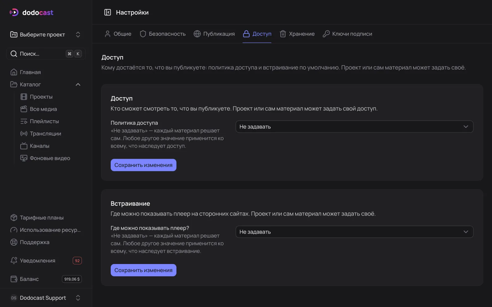Image resolution: width=492 pixels, height=307 pixels.
Task: Click the Баланс wallet icon
Action: click(x=14, y=279)
